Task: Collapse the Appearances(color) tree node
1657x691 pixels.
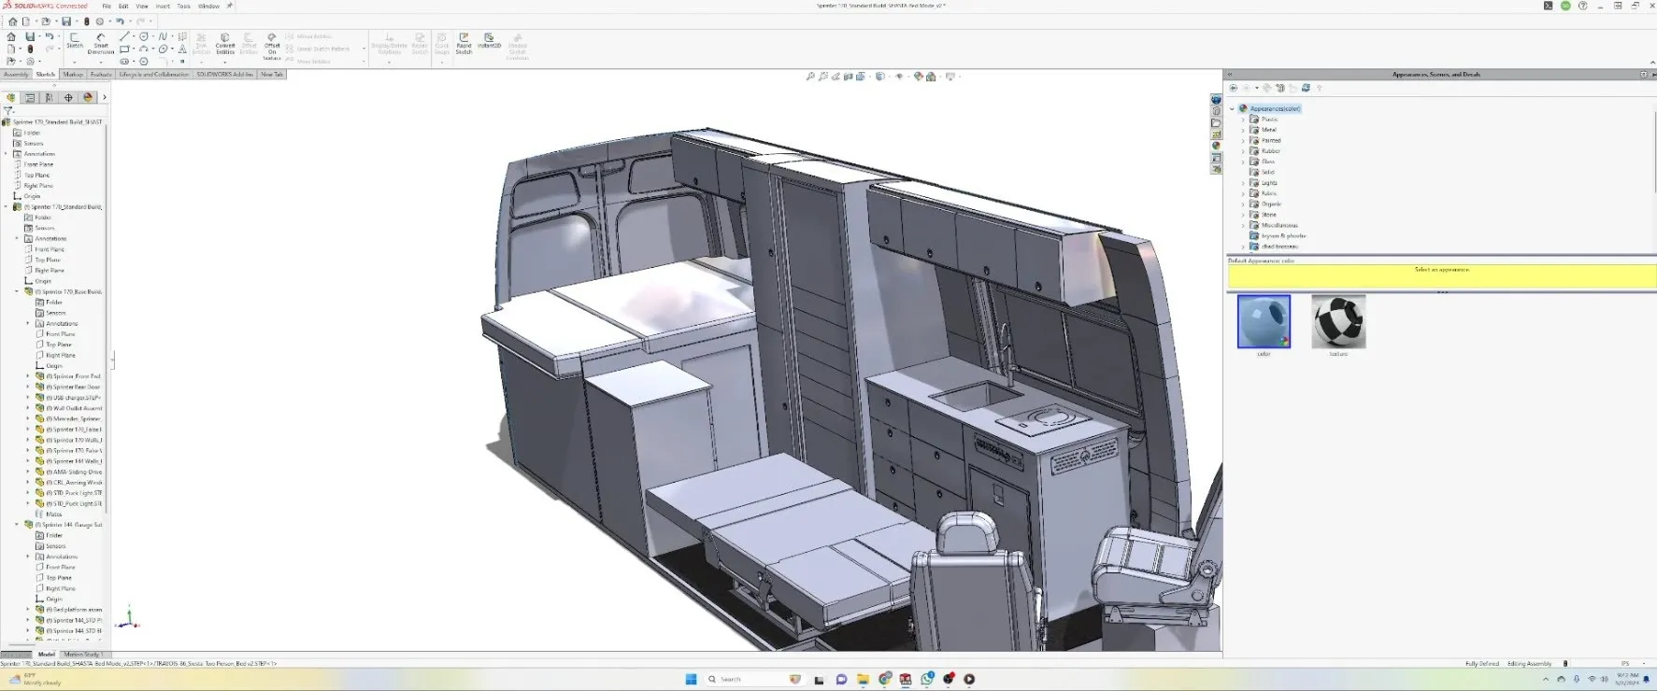Action: [x=1232, y=108]
